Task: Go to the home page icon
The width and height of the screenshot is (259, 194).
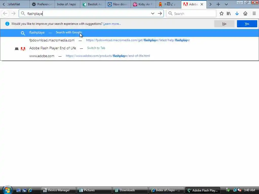Action: 245,14
